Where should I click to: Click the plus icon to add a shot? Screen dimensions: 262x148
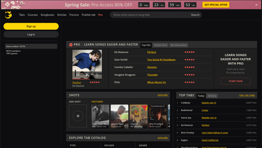point(78,116)
